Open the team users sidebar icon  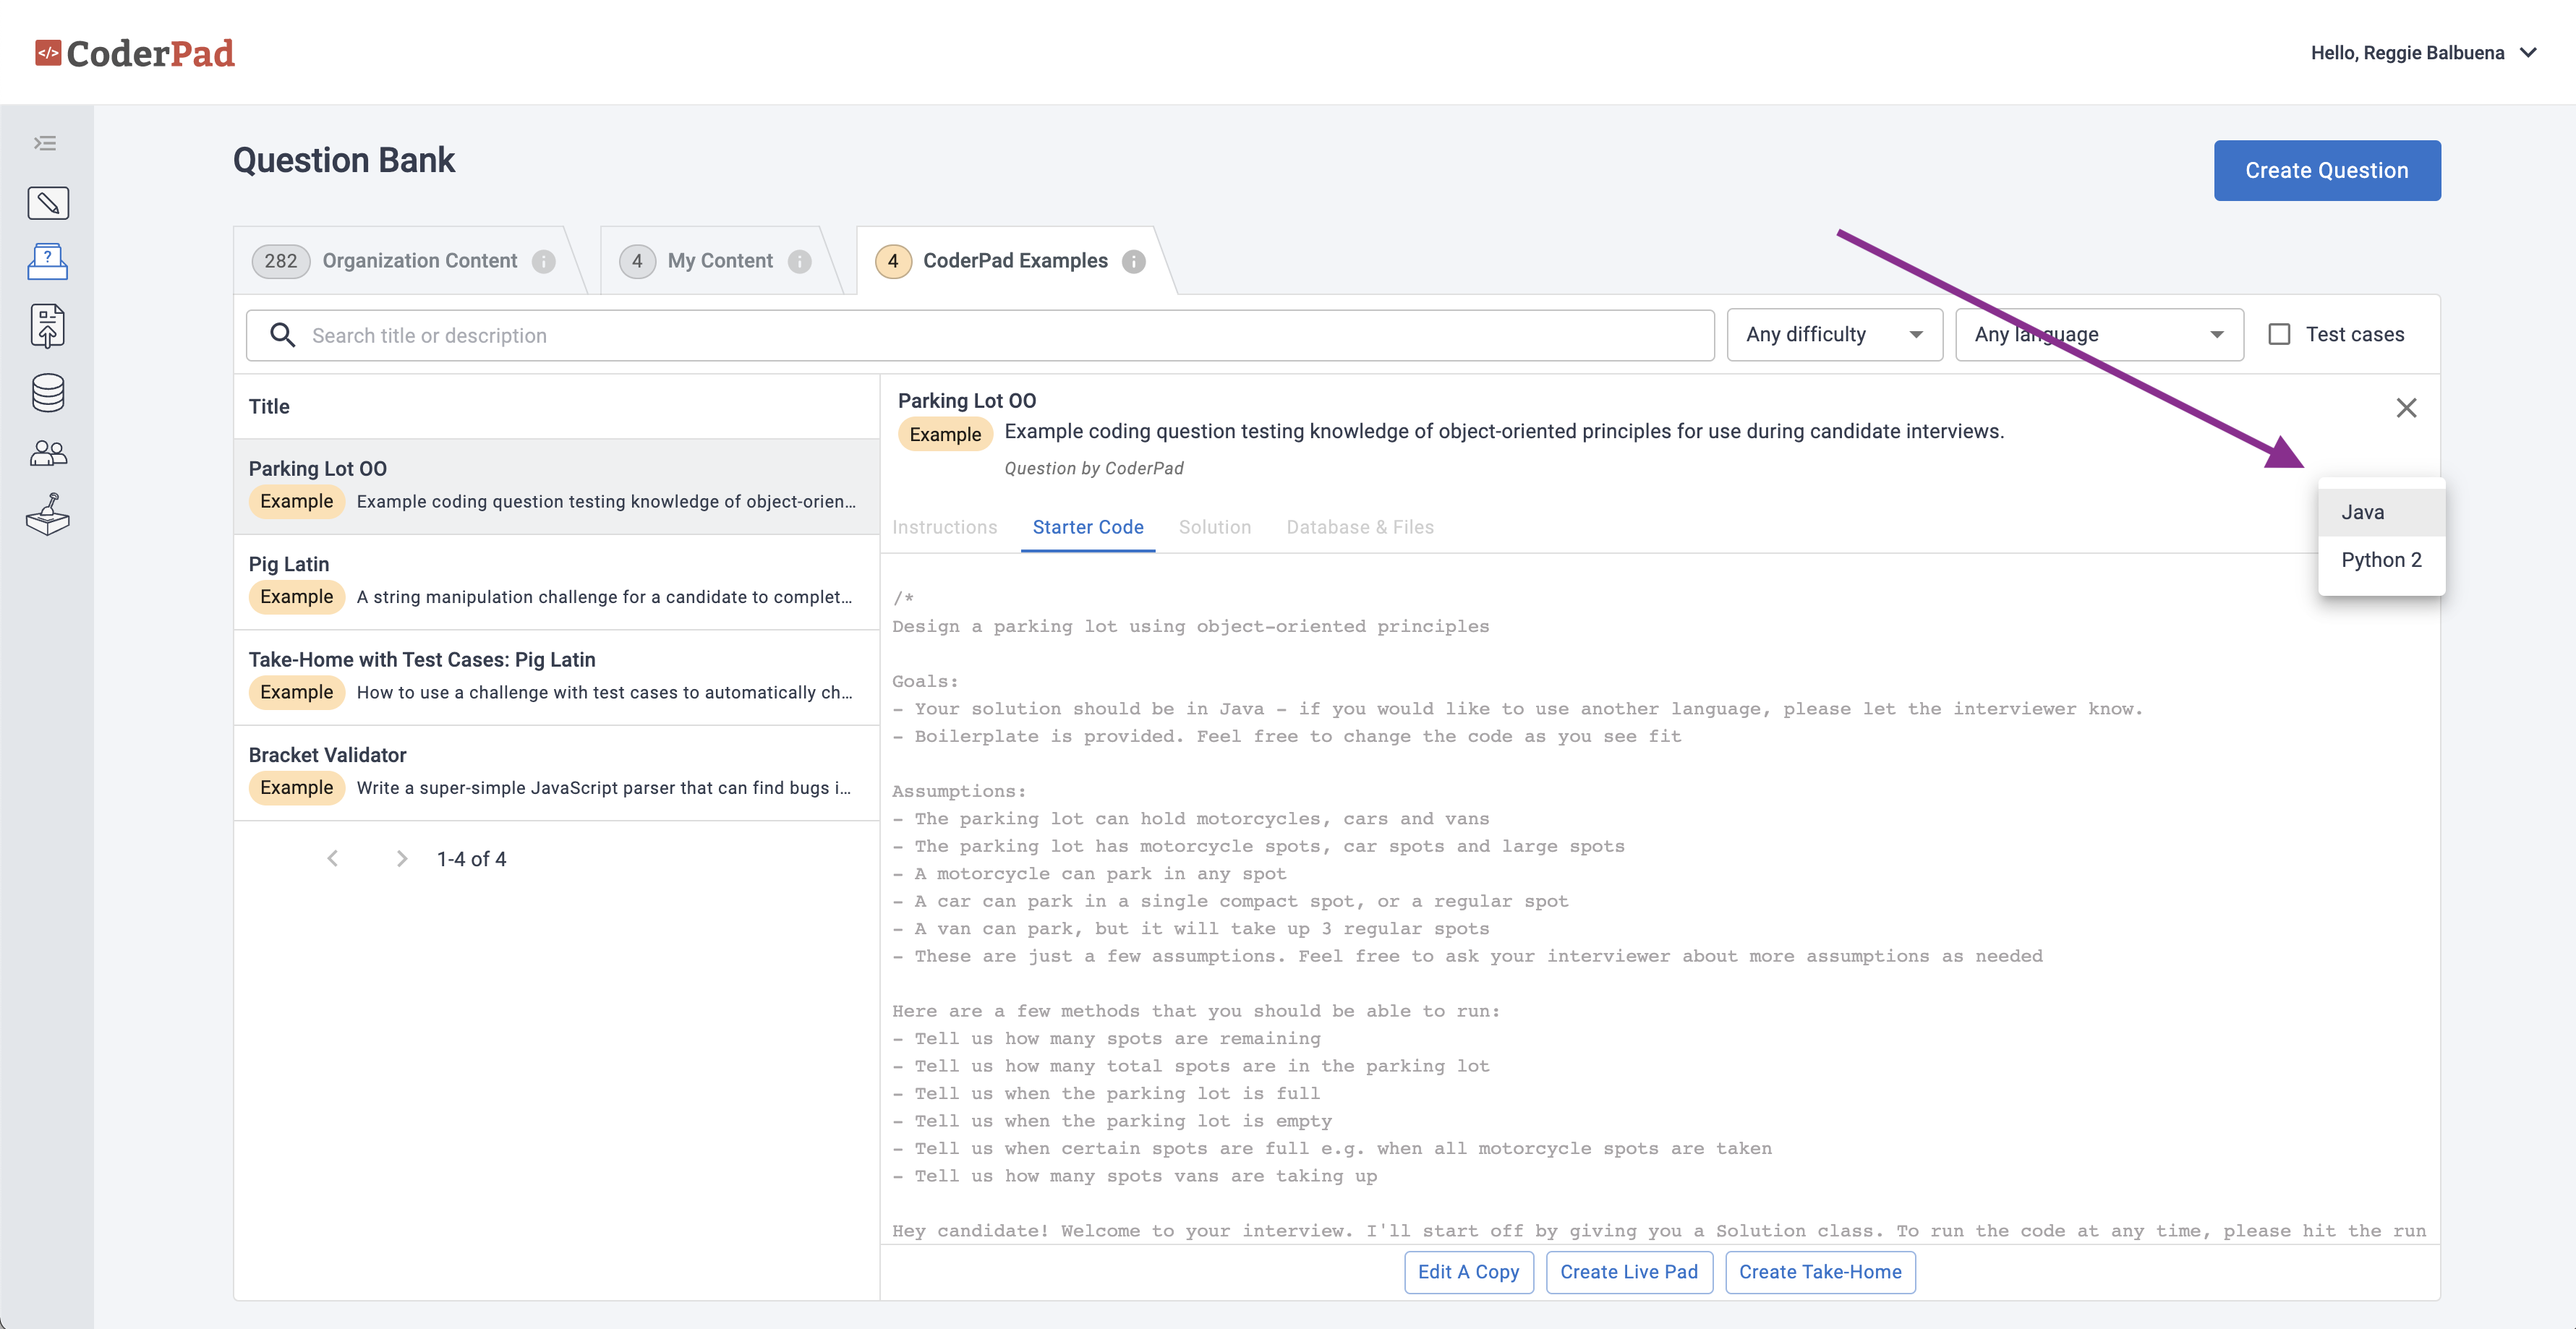pos(48,454)
